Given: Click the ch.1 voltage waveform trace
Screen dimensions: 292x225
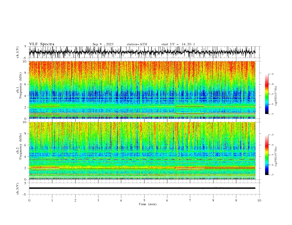Looking at the screenshot, I should 142,52.
